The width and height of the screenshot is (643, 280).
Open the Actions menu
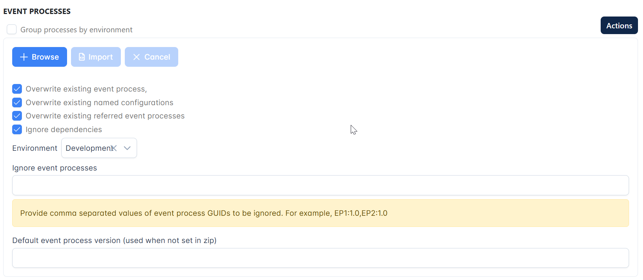click(619, 25)
